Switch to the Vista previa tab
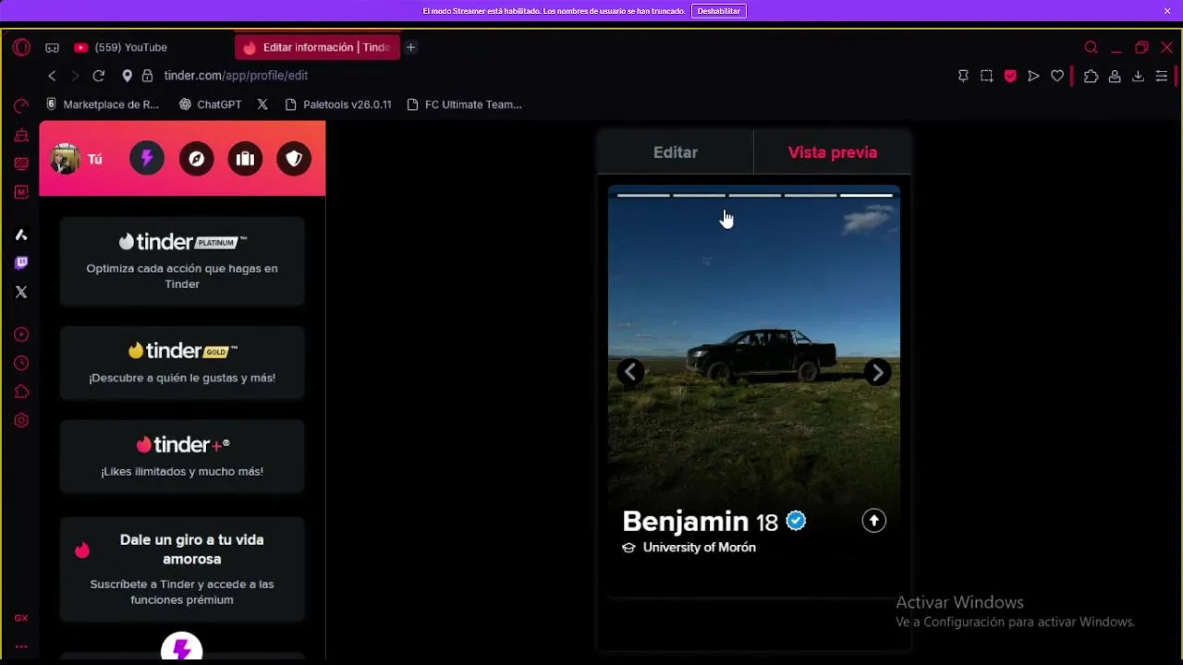The width and height of the screenshot is (1183, 665). point(833,152)
